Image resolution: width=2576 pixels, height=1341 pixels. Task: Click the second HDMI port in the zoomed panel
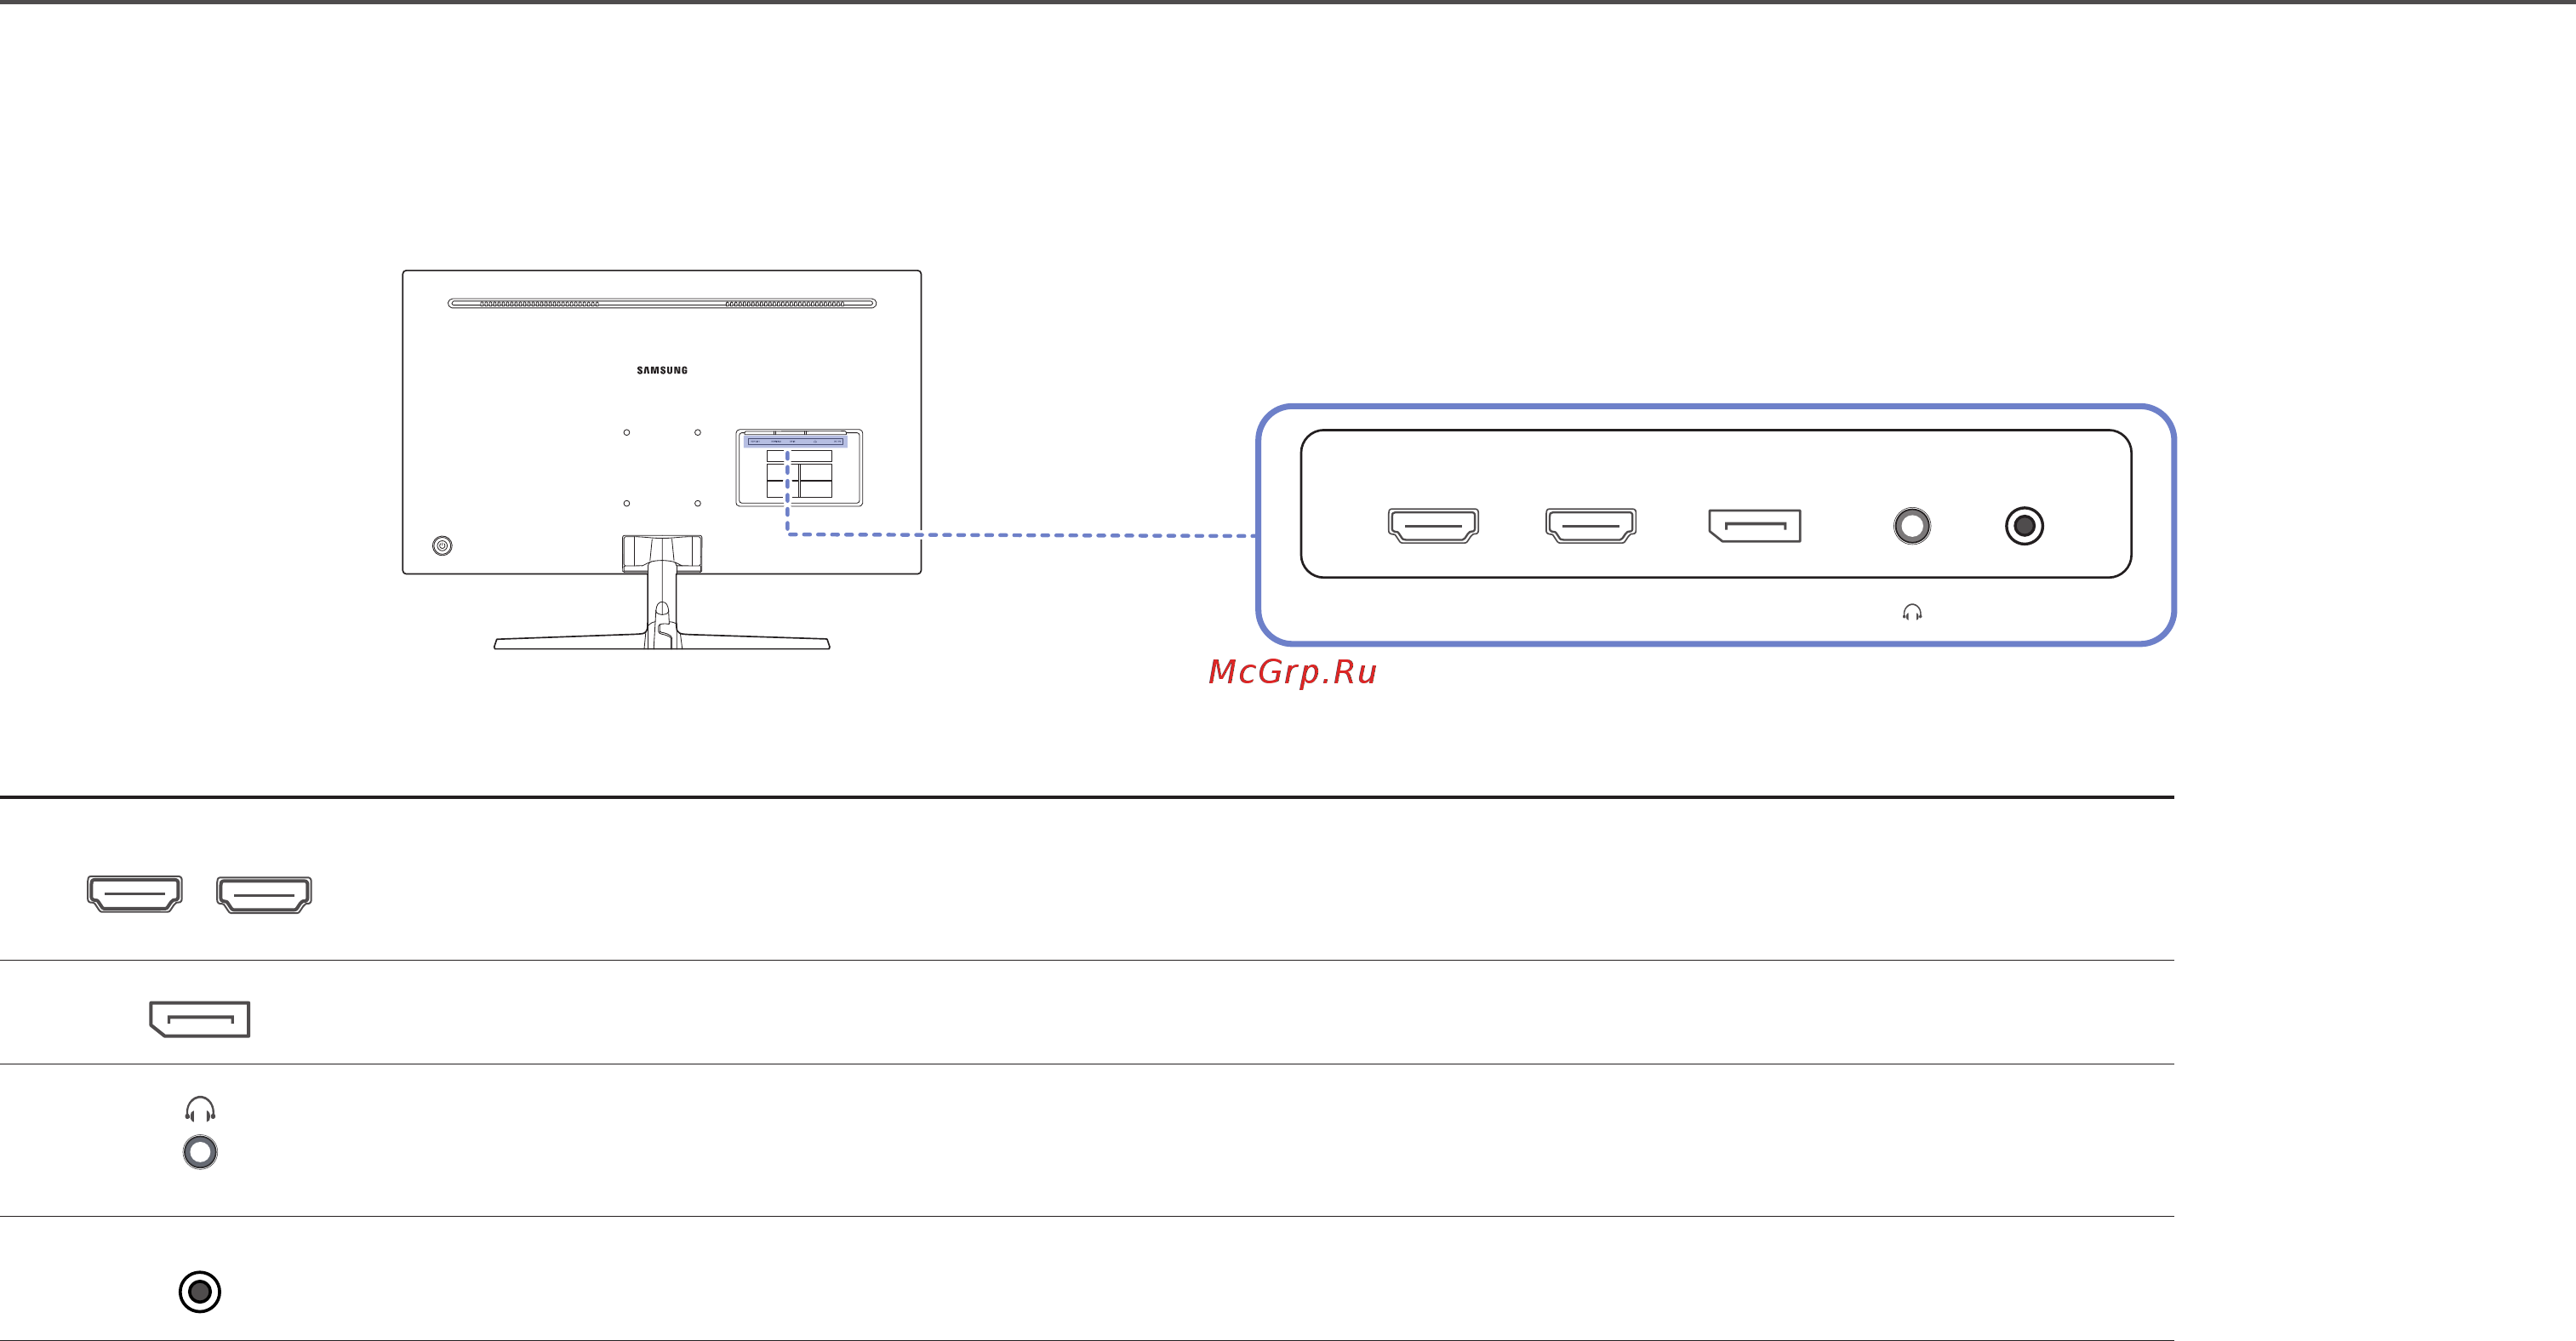1590,525
